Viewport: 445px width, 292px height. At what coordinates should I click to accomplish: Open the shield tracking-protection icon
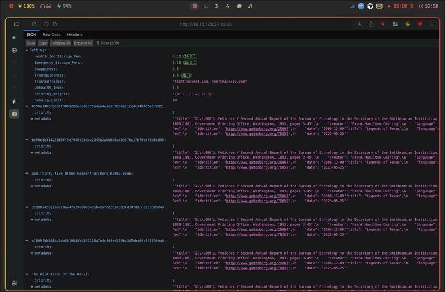click(46, 24)
